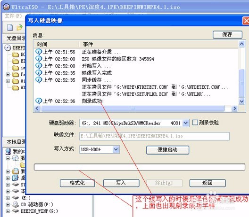Image resolution: width=249 pixels, height=217 pixels.
Task: Expand the SY drive node
Action: [x=8, y=185]
